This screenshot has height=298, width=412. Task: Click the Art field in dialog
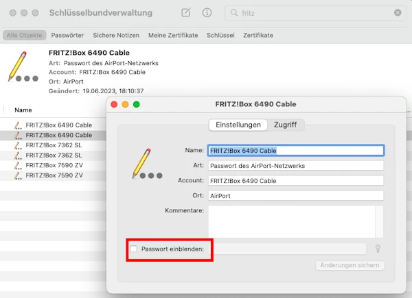[x=296, y=166]
